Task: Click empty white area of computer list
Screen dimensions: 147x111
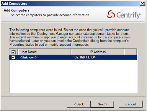Action: (x=73, y=76)
